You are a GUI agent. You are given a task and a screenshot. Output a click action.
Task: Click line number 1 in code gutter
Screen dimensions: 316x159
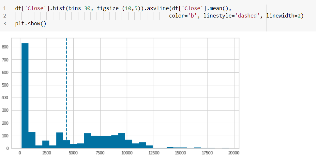point(5,8)
